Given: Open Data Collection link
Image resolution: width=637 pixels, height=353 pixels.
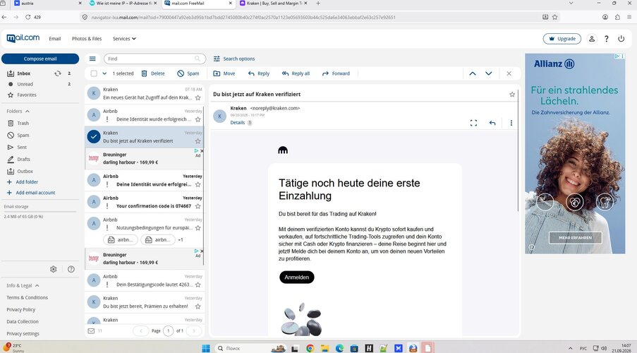Looking at the screenshot, I should click(23, 322).
